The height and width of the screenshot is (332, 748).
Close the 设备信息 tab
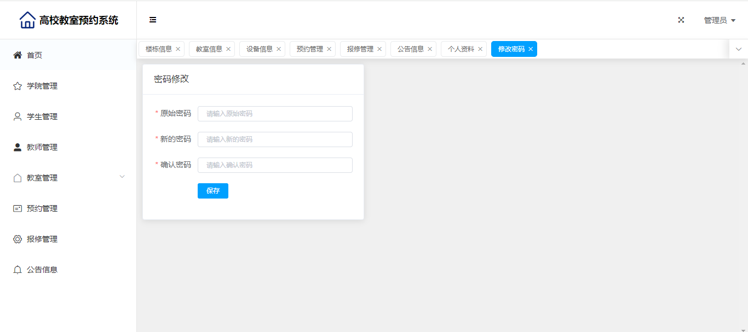coord(279,49)
